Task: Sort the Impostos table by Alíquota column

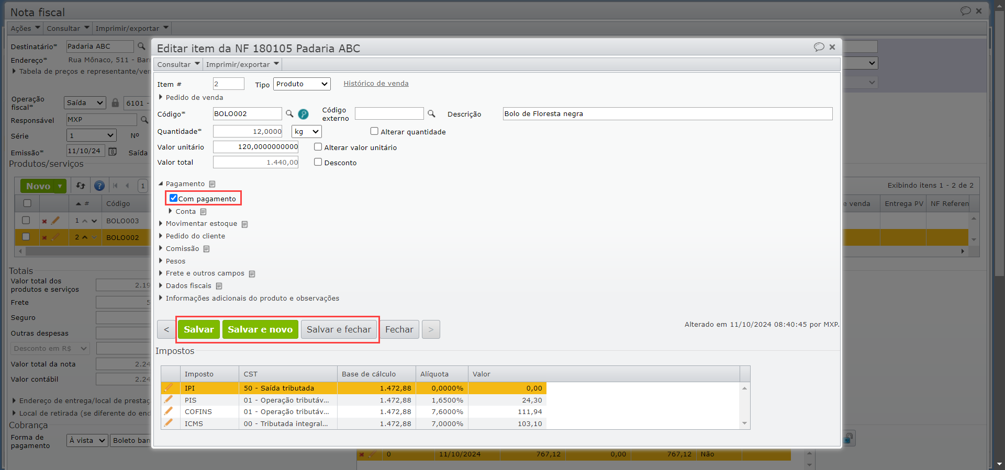Action: click(x=442, y=374)
